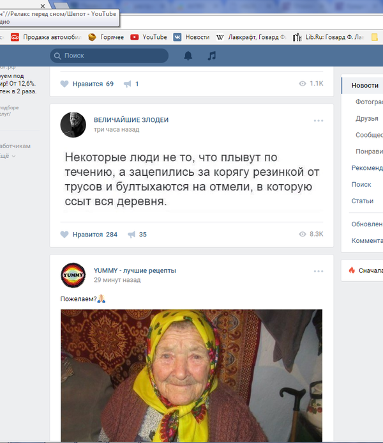This screenshot has width=383, height=443.
Task: Share the ВЕЛИЧАЙШИЕ ЗЛОДЕИ post via megaphone icon
Action: [x=131, y=235]
